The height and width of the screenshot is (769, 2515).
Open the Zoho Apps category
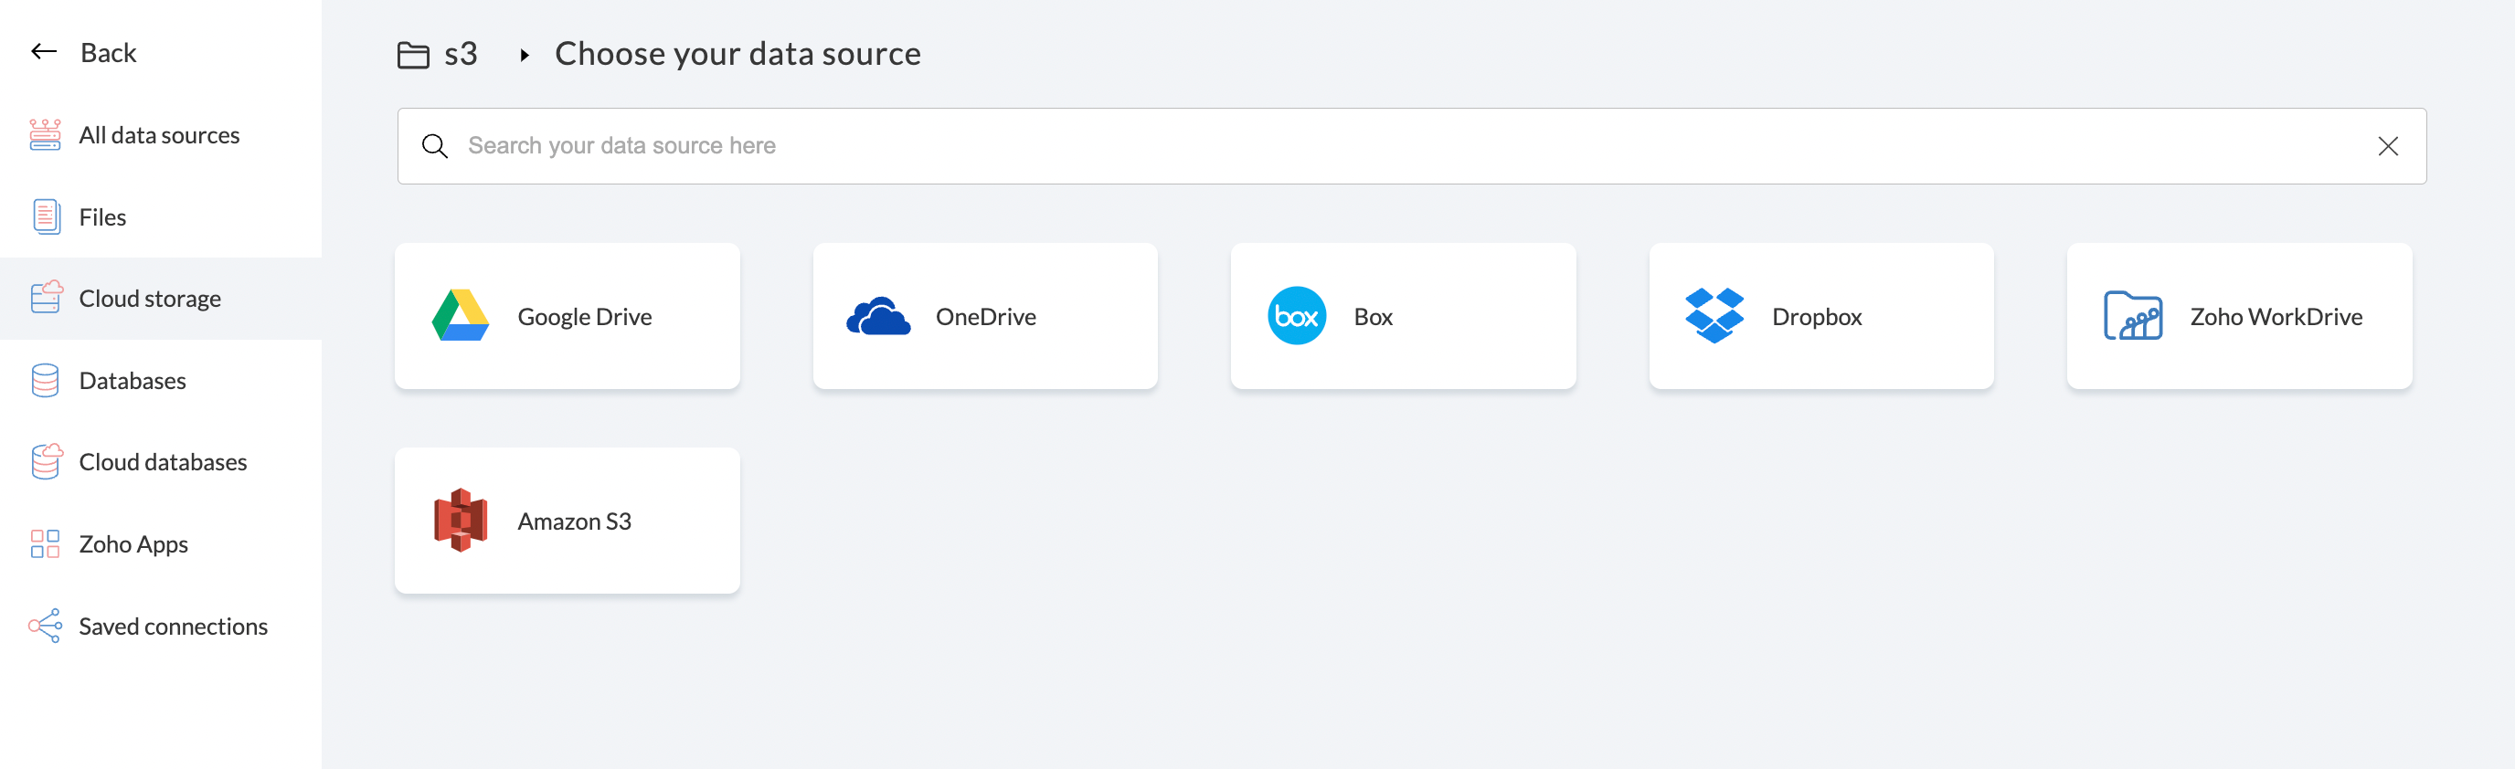click(133, 543)
